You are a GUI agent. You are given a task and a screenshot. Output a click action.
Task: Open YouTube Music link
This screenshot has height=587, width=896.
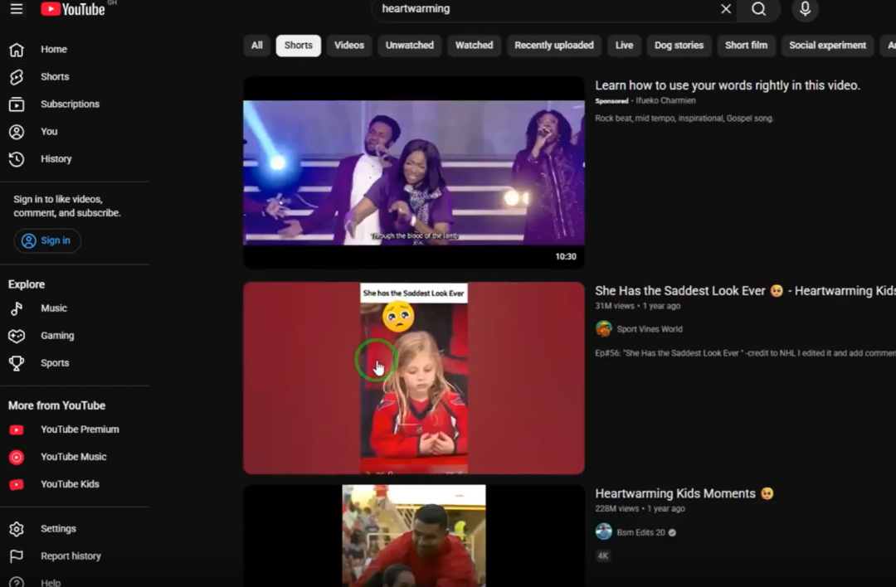click(73, 457)
